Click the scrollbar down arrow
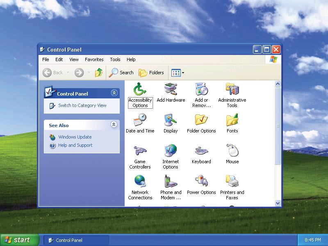Image resolution: width=328 pixels, height=246 pixels. pos(278,203)
